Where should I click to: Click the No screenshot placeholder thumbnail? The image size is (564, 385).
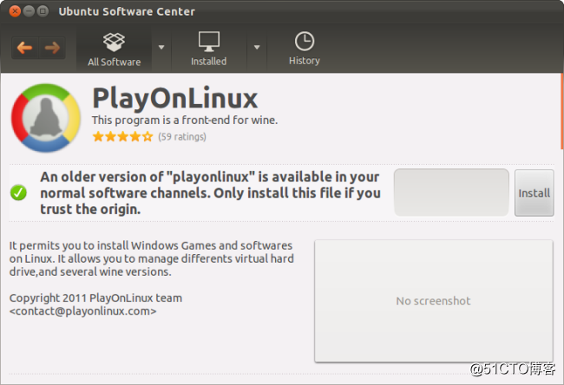pyautogui.click(x=434, y=301)
